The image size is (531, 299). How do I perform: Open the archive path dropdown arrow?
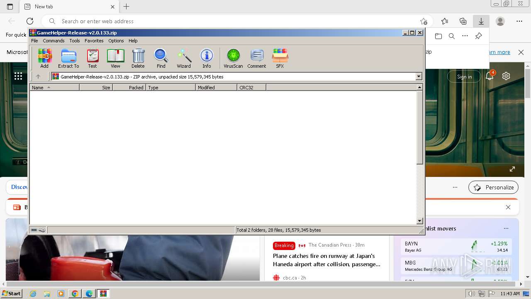(419, 76)
